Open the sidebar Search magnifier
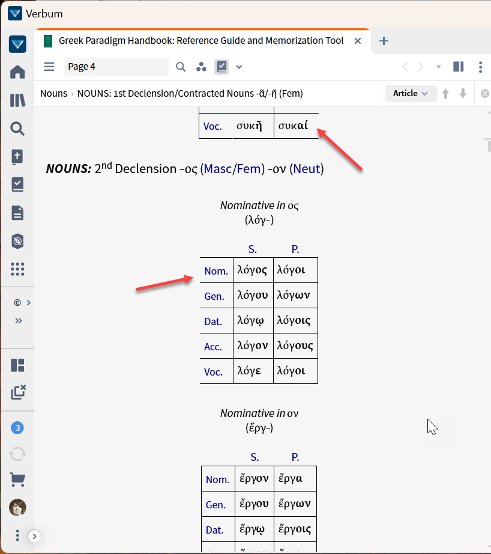491x554 pixels. coord(17,129)
